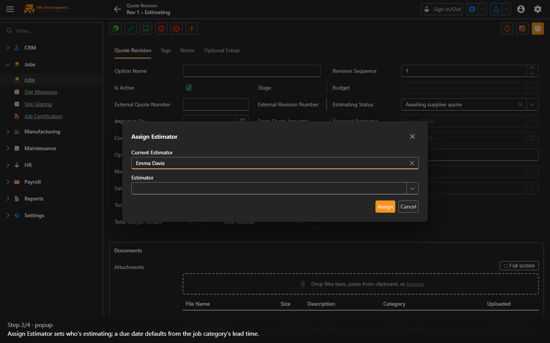The image size is (550, 343).
Task: Click the Option Name input field
Action: [252, 71]
